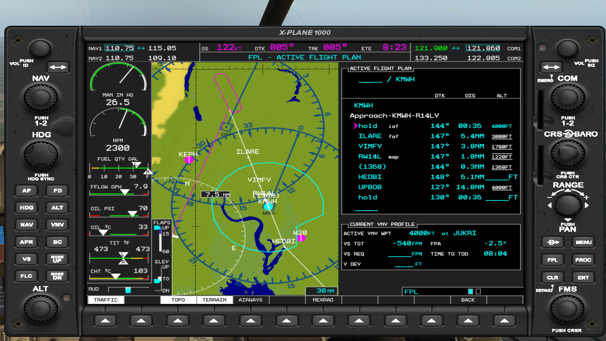
Task: Click the arrow softkey below TOPO
Action: (x=178, y=321)
